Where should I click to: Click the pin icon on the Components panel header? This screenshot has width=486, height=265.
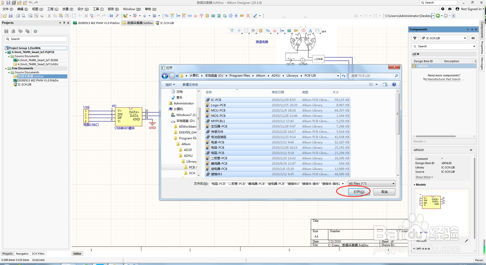pyautogui.click(x=472, y=30)
